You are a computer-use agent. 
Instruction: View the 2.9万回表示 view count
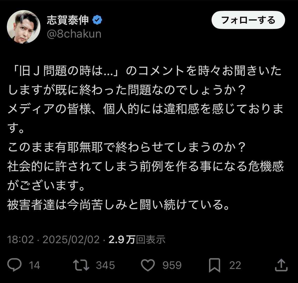pos(137,239)
